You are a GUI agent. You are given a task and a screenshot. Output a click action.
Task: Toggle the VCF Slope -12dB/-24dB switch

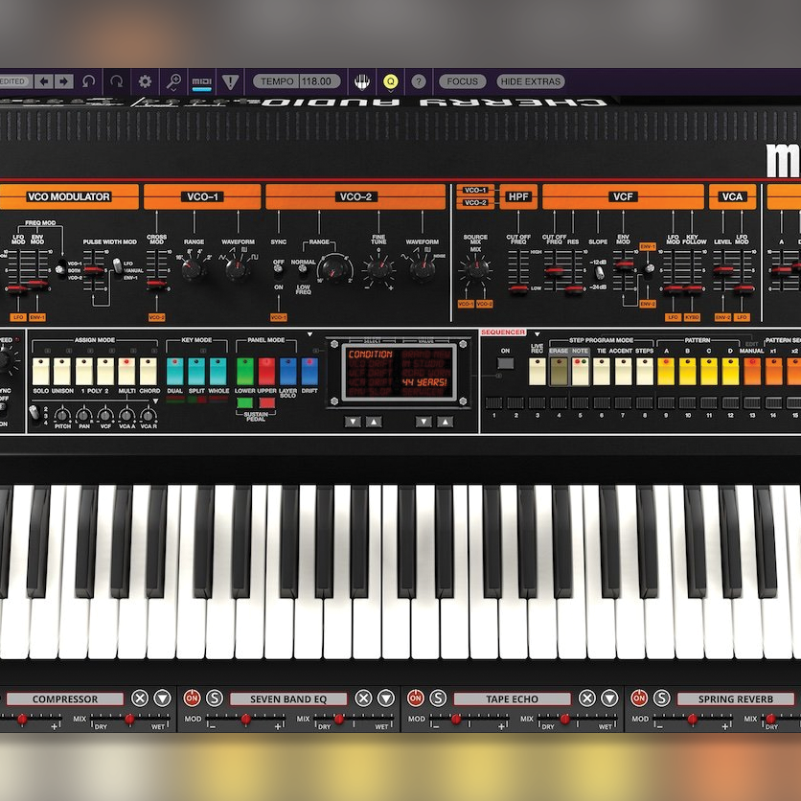click(x=599, y=272)
